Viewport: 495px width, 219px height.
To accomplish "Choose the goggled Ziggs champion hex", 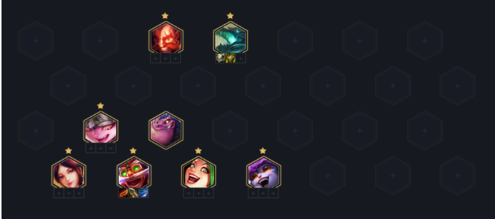I will tap(133, 172).
